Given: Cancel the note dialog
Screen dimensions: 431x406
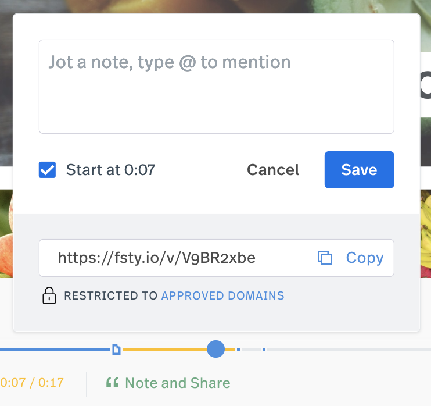Looking at the screenshot, I should click(x=273, y=170).
